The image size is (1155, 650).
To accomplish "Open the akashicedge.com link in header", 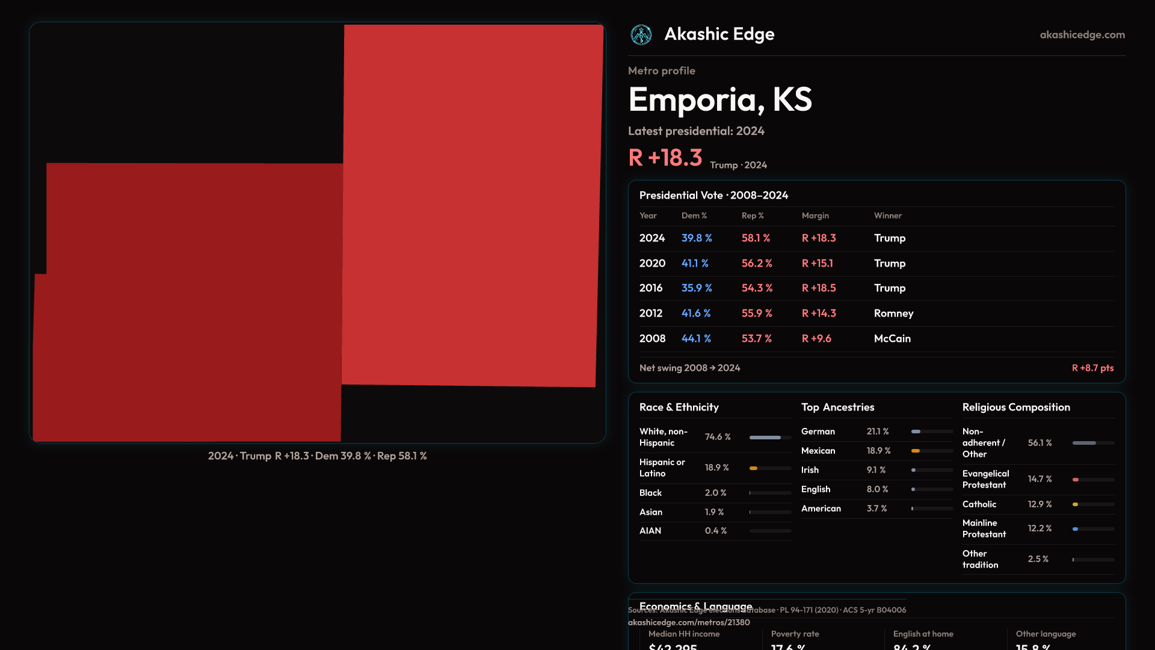I will pos(1082,35).
